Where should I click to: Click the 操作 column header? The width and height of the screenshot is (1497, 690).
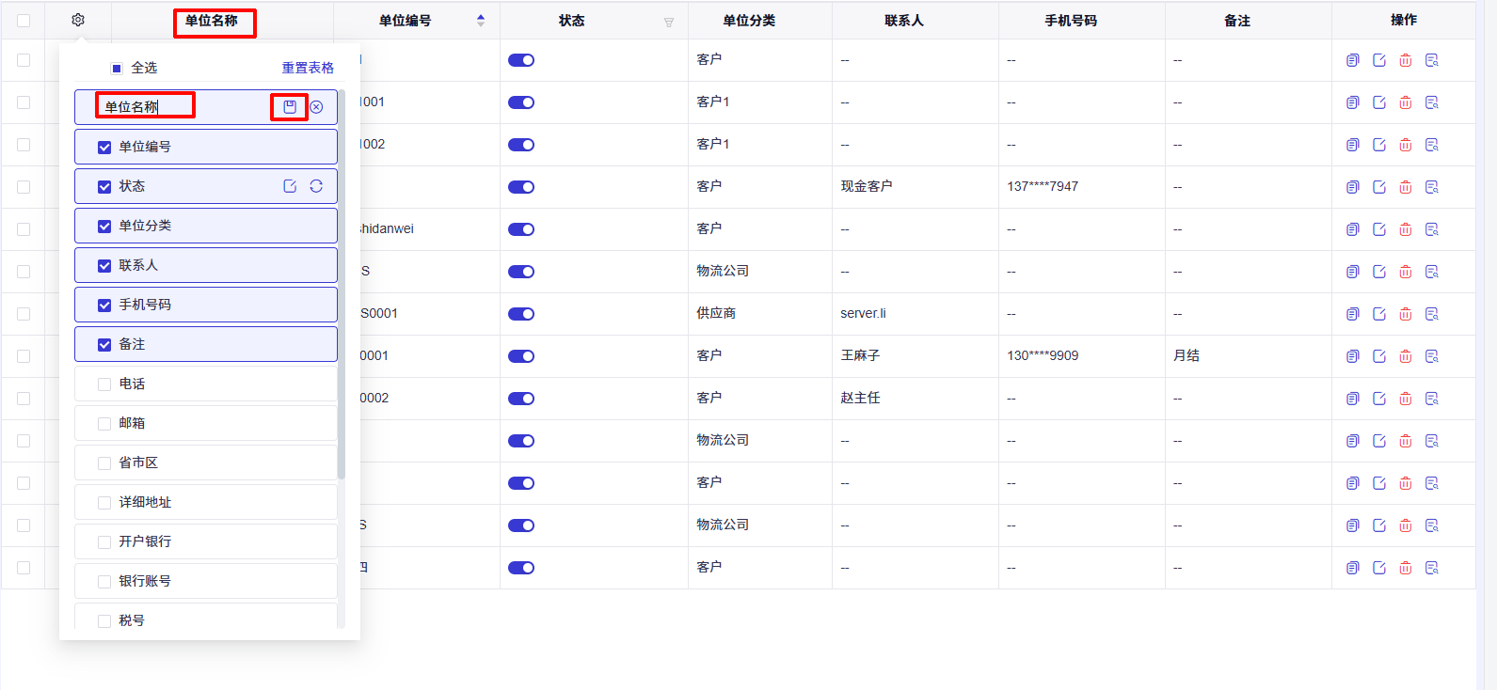tap(1404, 20)
